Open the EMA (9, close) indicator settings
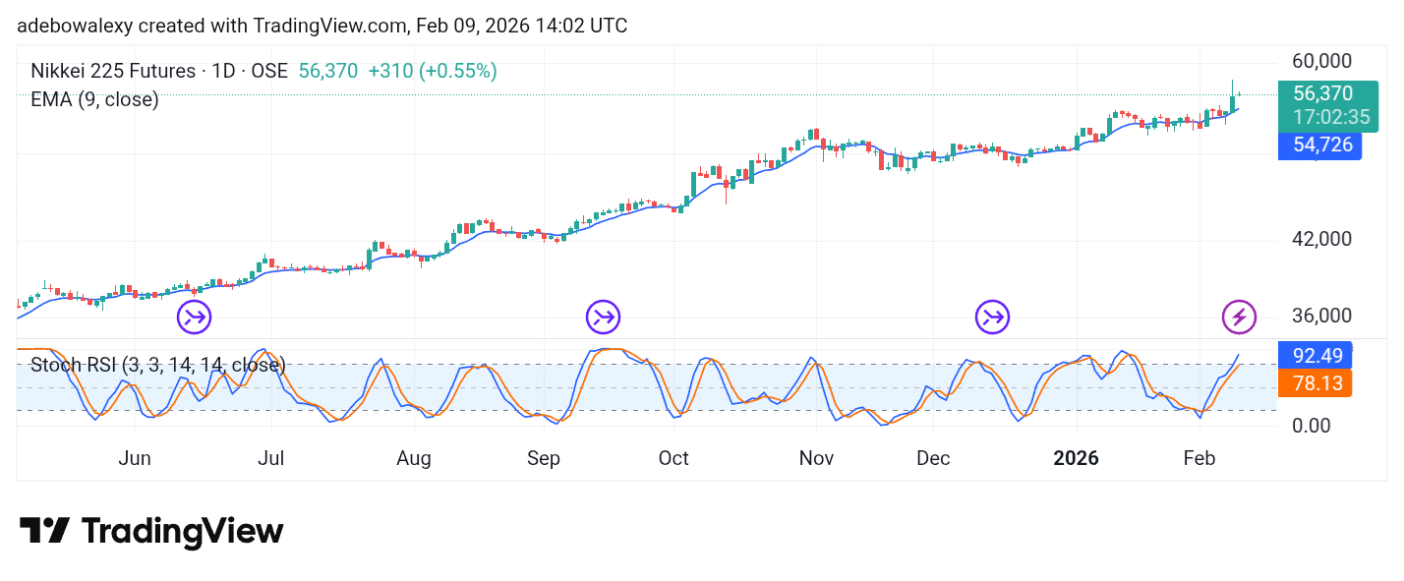 [93, 99]
